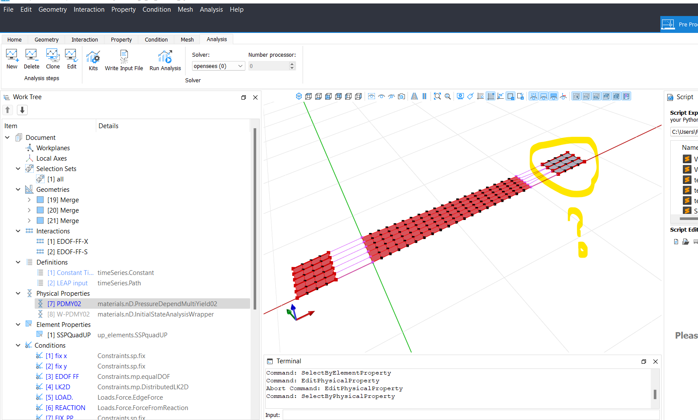This screenshot has width=698, height=420.
Task: Switch viewport to isometric view icon
Action: pos(299,96)
